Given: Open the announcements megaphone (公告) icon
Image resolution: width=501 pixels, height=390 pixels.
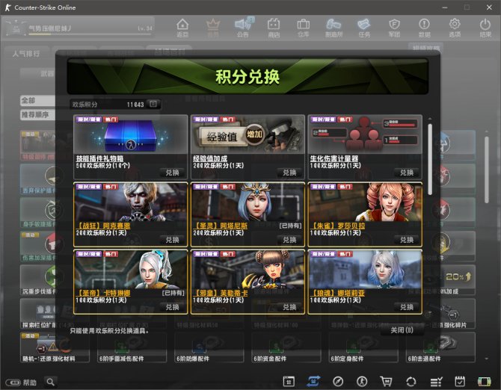Looking at the screenshot, I should click(x=243, y=28).
